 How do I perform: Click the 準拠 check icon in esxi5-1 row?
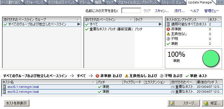(x=100, y=87)
